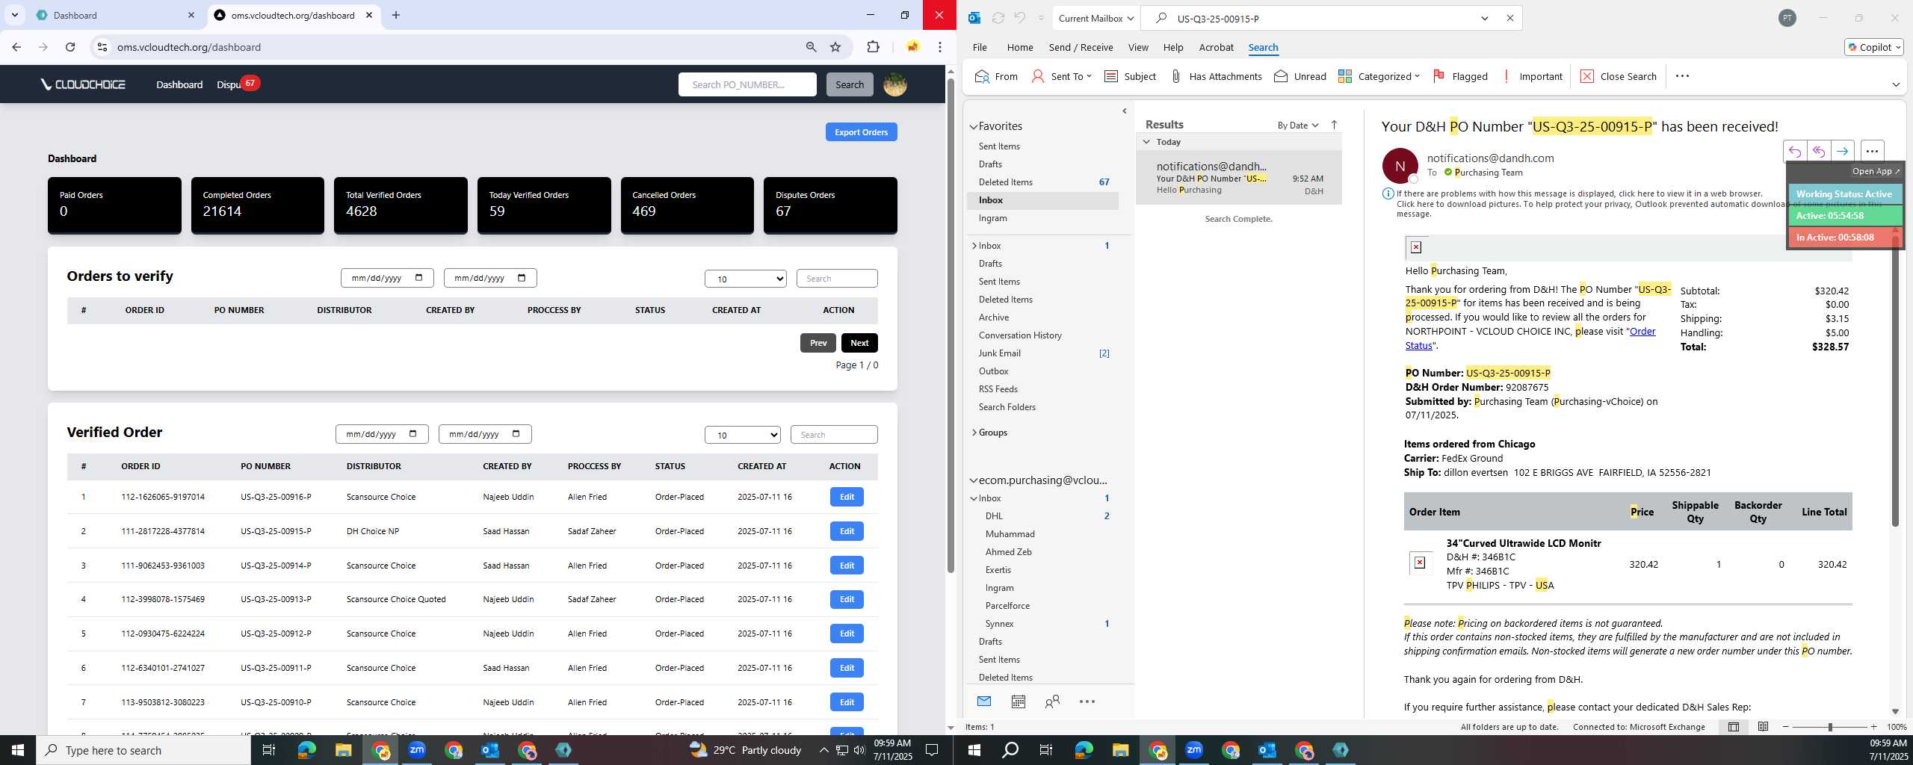The width and height of the screenshot is (1913, 765).
Task: Switch to Reading view in Outlook status bar
Action: (1763, 727)
